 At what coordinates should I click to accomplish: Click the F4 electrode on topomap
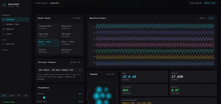pos(106,89)
